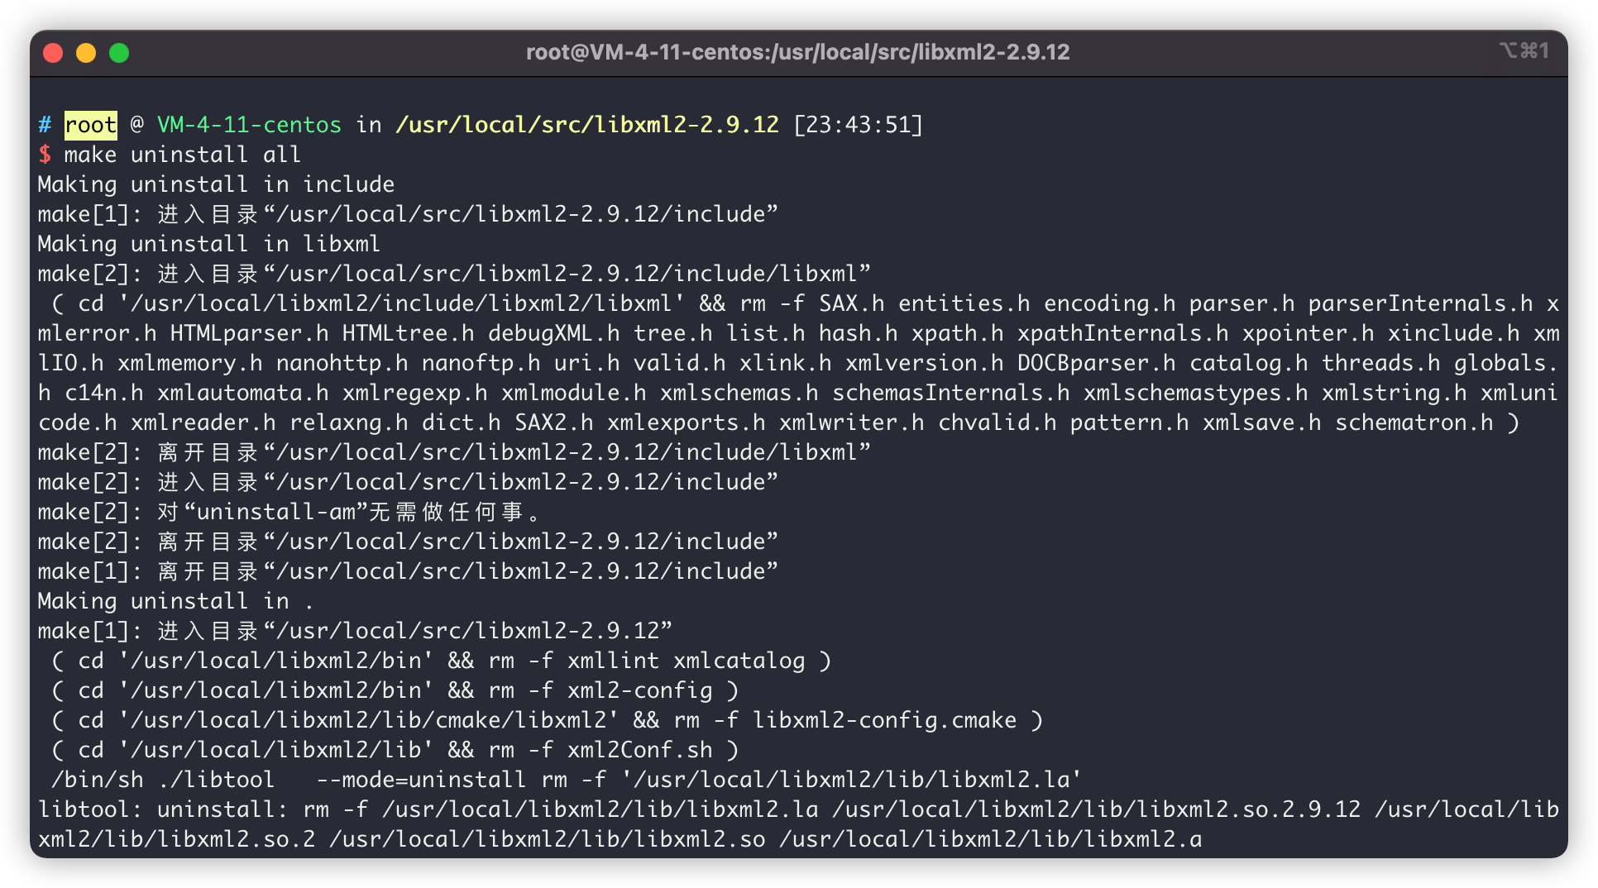
Task: Maximize the terminal with the green button
Action: (x=119, y=53)
